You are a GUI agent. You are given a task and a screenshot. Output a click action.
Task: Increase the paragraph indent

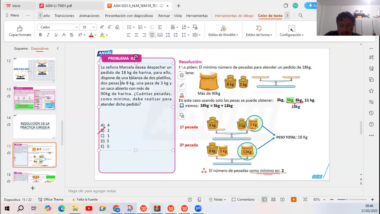[160, 27]
